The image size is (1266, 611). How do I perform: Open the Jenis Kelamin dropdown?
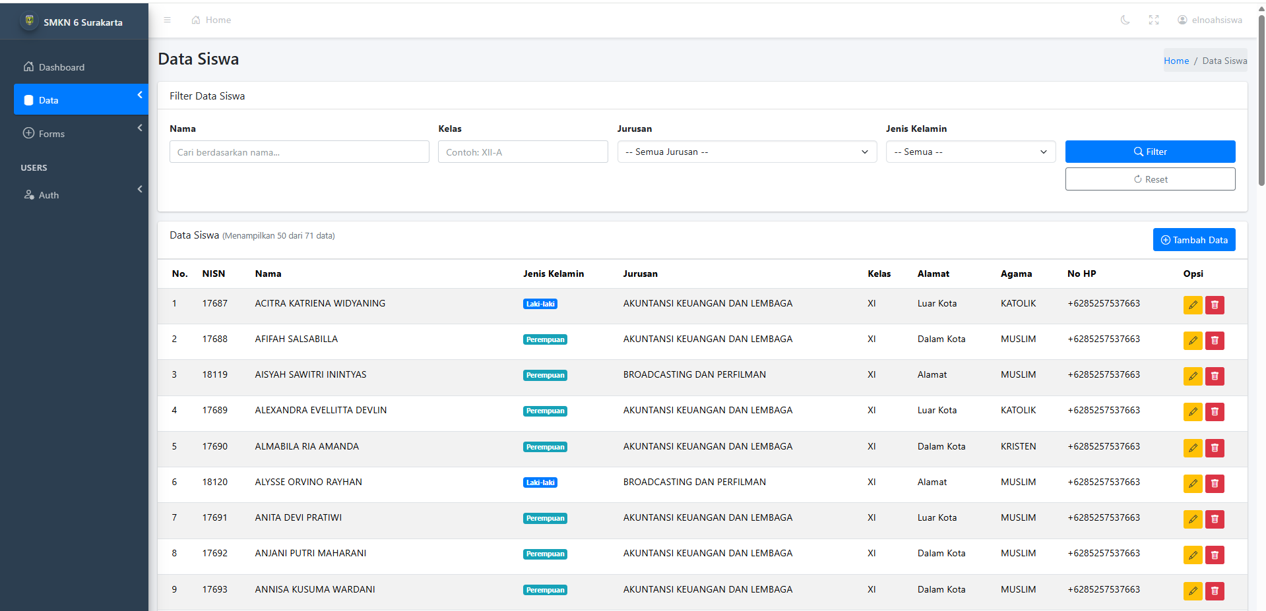tap(970, 152)
